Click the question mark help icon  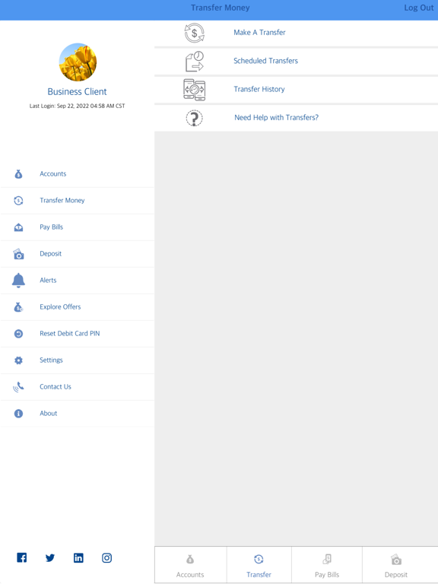pyautogui.click(x=195, y=118)
